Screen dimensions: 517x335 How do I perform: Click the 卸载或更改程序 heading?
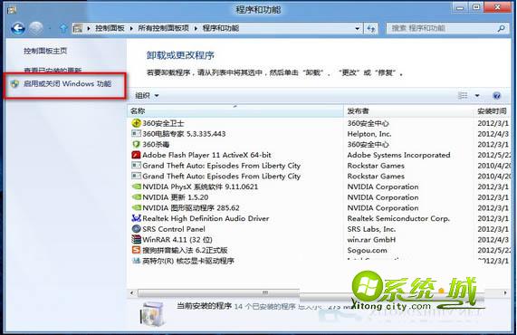click(x=180, y=55)
